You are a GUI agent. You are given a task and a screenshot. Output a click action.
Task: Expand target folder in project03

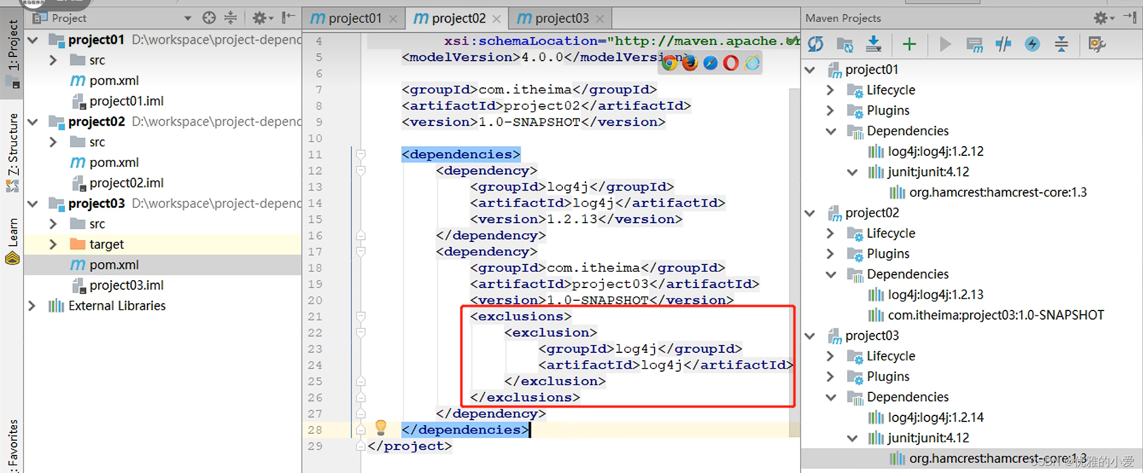click(53, 244)
